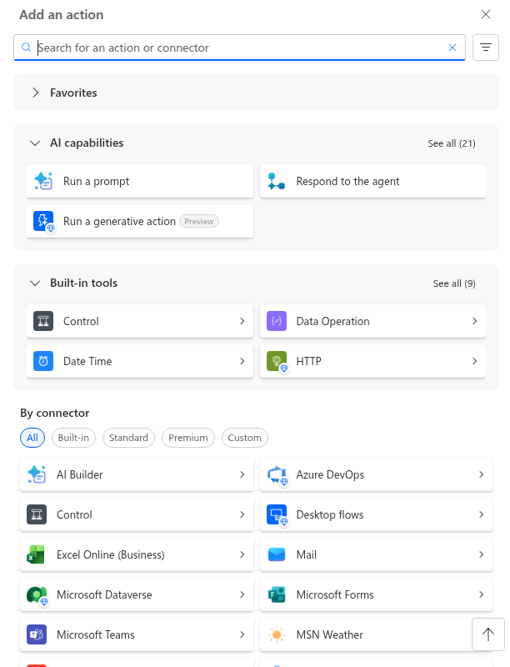This screenshot has width=510, height=667.
Task: Open the Microsoft Forms label
Action: coord(335,594)
